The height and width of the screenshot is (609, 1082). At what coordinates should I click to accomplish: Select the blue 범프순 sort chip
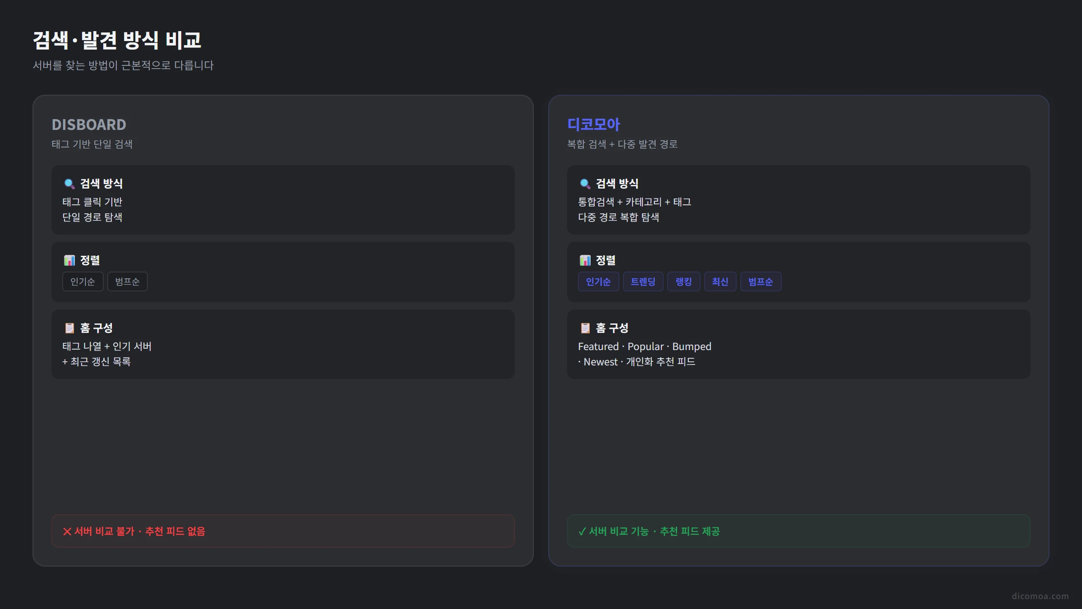tap(761, 281)
